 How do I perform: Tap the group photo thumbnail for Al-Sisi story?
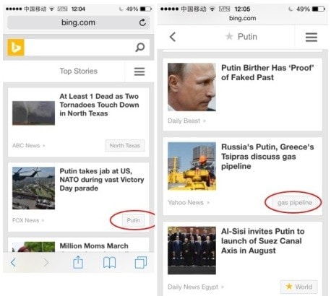click(x=192, y=251)
